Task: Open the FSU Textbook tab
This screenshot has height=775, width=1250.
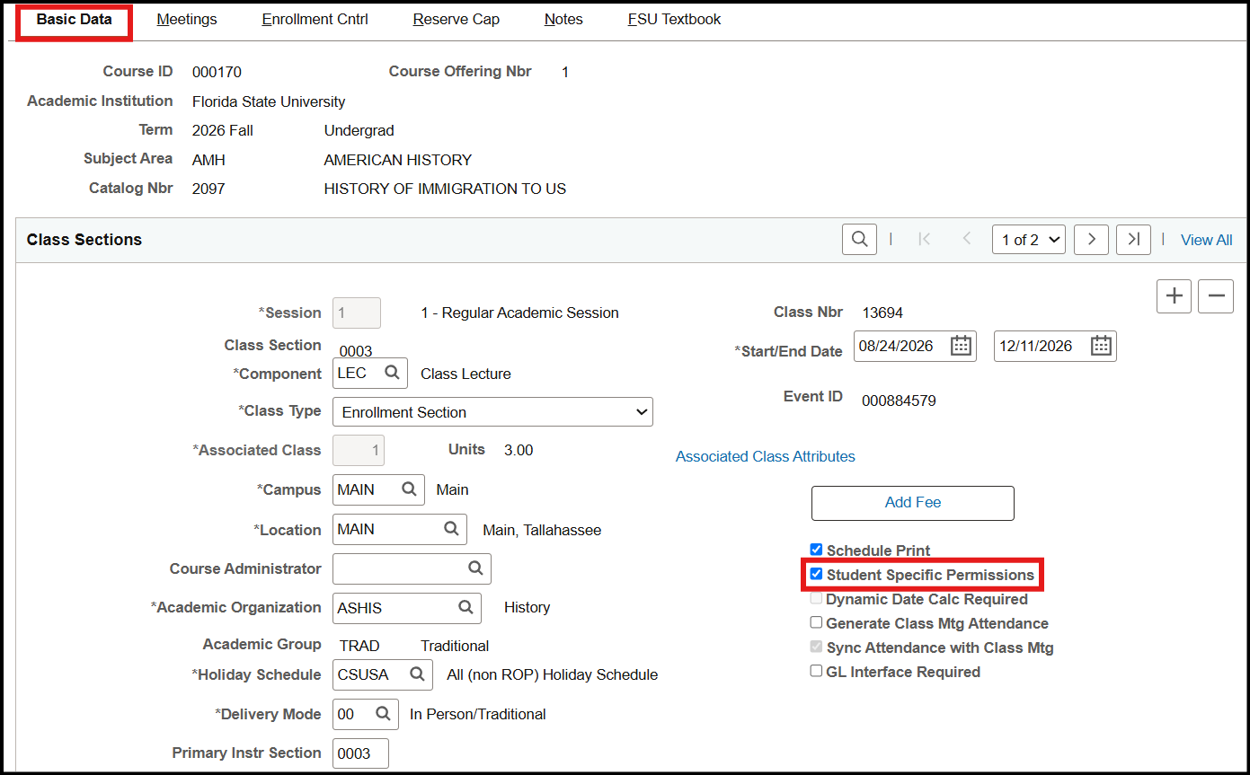Action: 674,19
